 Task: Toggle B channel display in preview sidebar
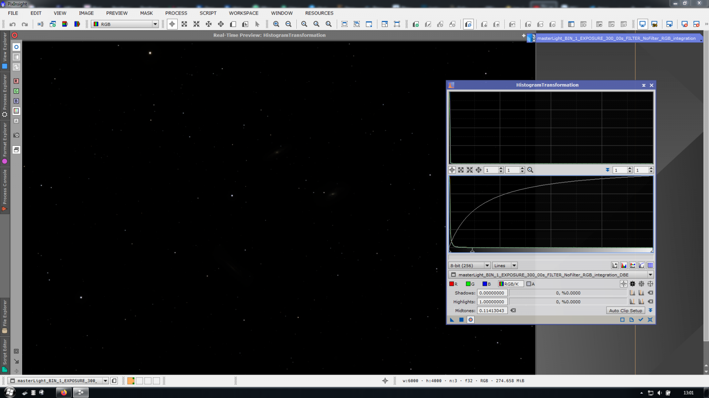click(16, 101)
